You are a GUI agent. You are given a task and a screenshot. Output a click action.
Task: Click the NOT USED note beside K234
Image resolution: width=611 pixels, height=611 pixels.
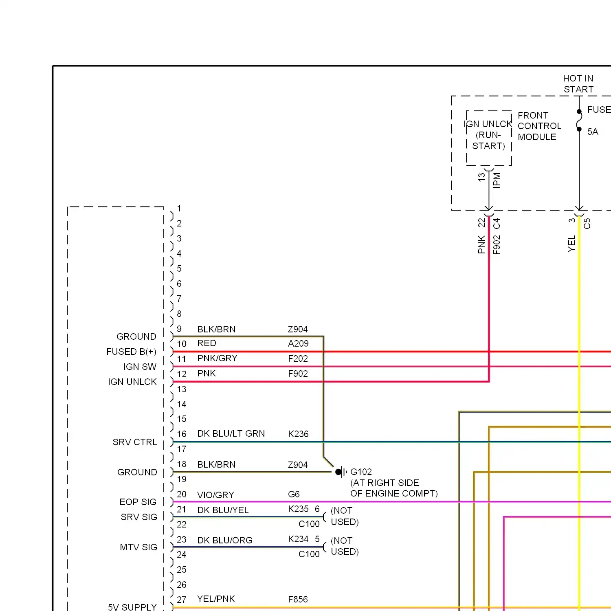click(x=345, y=546)
